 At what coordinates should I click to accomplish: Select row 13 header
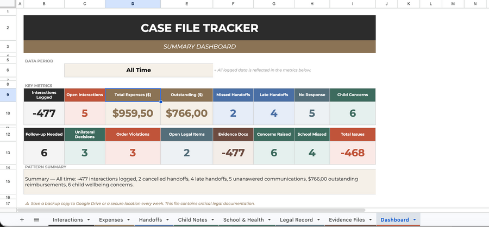[x=8, y=153]
